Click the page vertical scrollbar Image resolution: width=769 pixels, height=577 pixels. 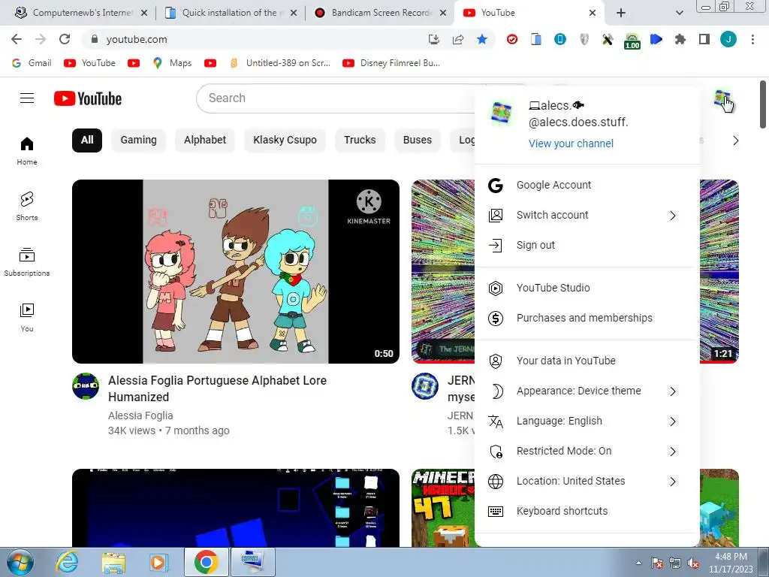763,104
